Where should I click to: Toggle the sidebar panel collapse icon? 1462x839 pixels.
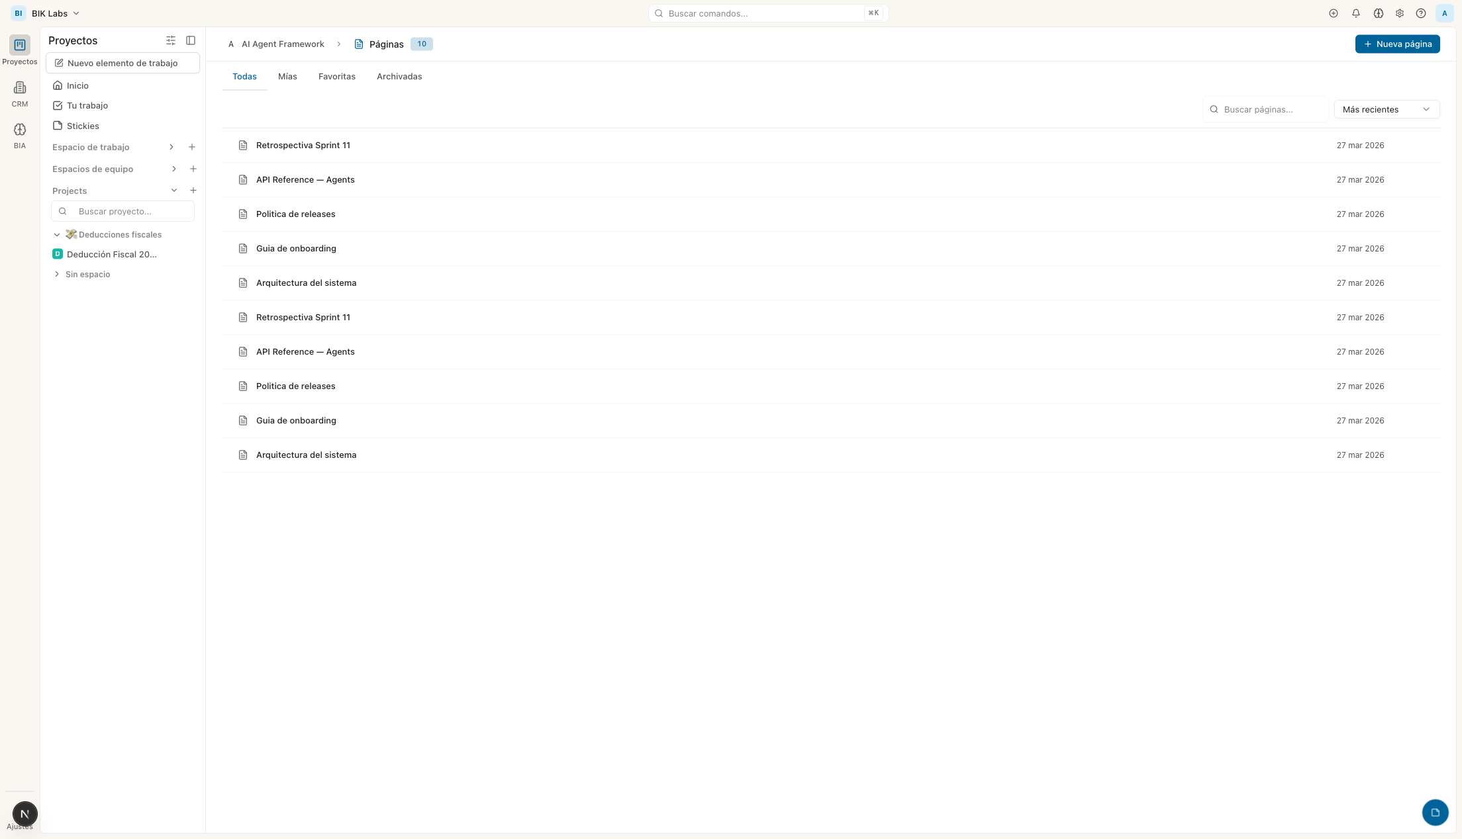pyautogui.click(x=191, y=40)
